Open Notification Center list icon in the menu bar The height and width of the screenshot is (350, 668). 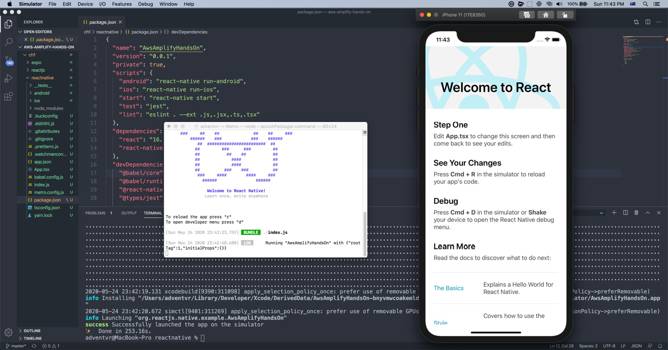657,4
